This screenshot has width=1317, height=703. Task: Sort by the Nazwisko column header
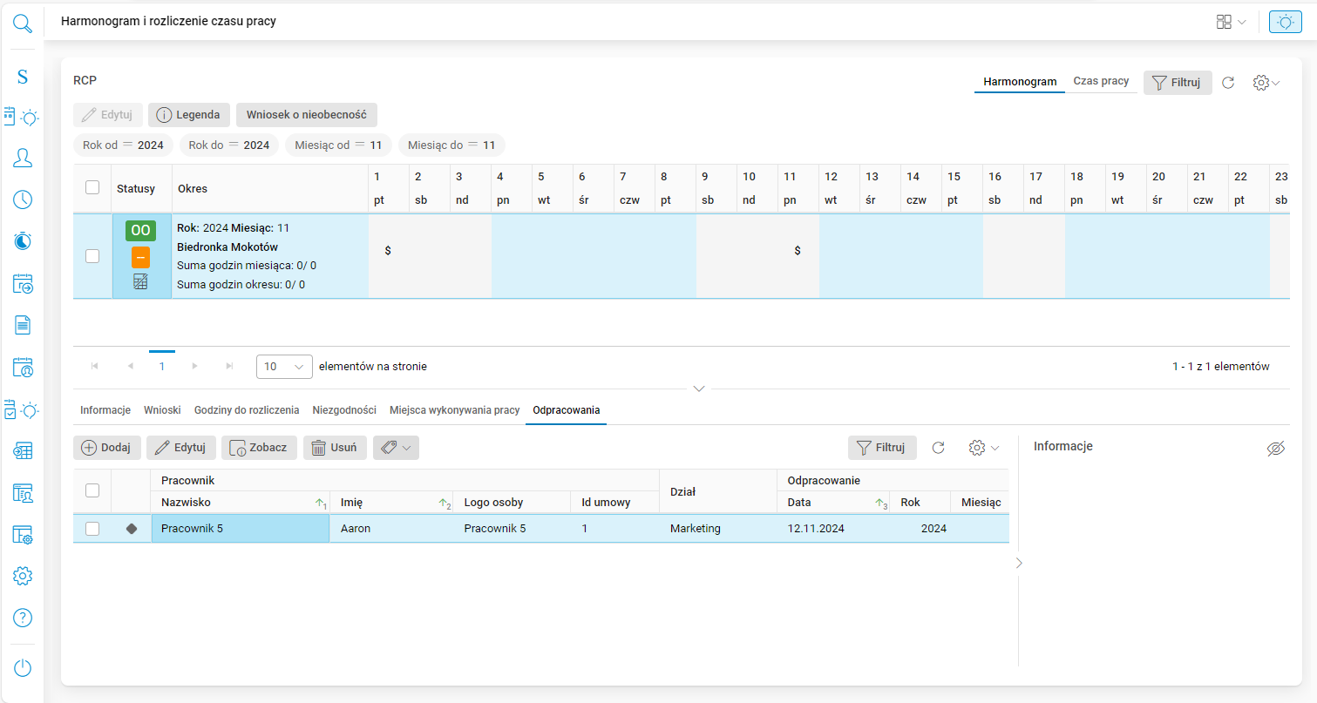coord(187,502)
